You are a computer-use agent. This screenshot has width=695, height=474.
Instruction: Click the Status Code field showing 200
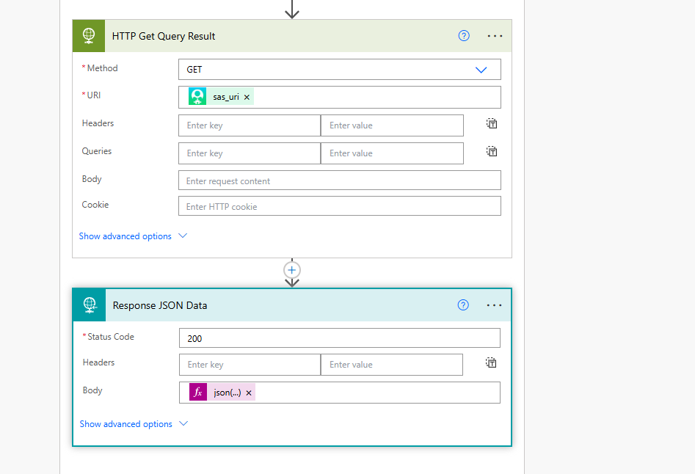tap(340, 338)
